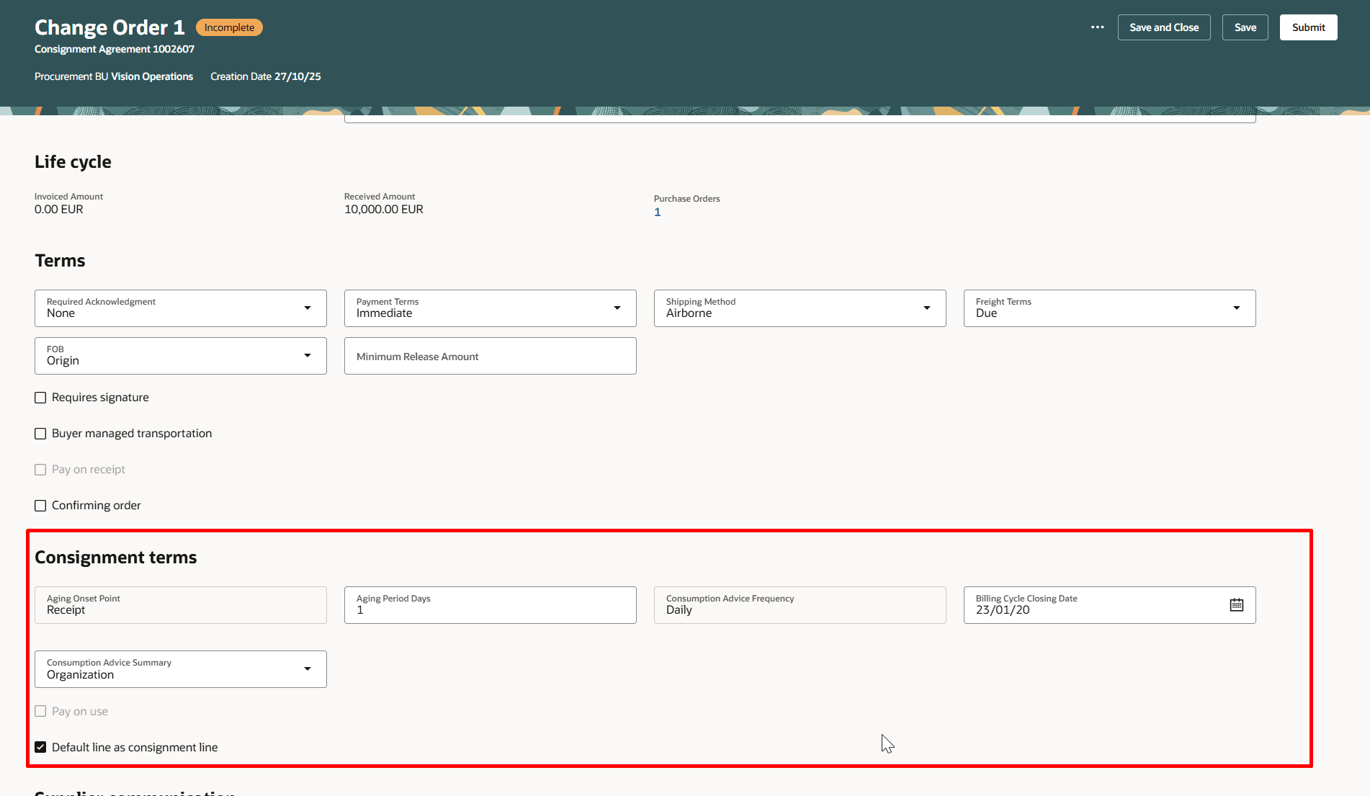Open the Shipping Method dropdown

click(927, 308)
